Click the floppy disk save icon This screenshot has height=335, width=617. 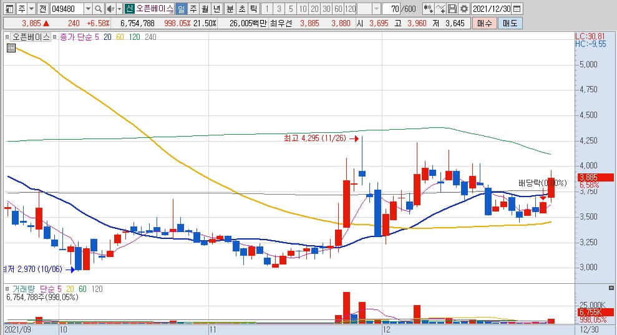452,9
